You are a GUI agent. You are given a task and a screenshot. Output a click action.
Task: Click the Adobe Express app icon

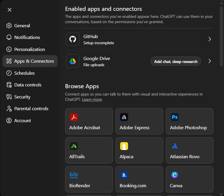pyautogui.click(x=124, y=117)
